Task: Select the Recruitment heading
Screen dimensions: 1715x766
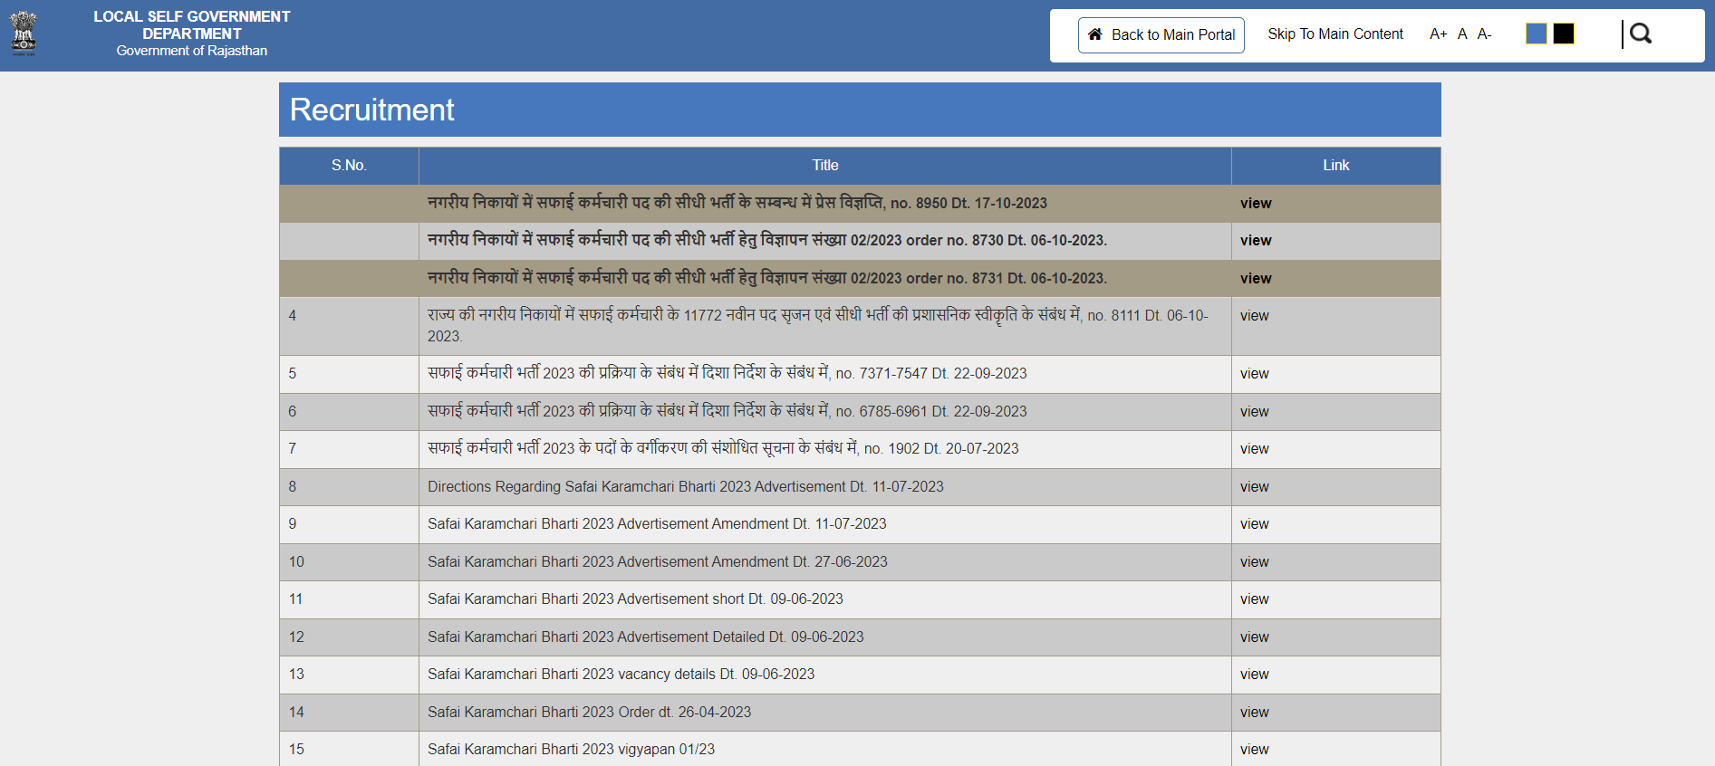Action: (x=371, y=110)
